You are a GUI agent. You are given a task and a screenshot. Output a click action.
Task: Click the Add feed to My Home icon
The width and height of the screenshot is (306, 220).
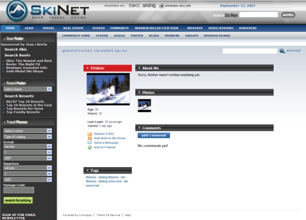89,138
